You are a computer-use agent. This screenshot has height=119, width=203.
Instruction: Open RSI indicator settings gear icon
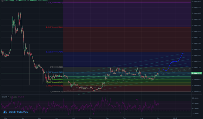(x=14, y=97)
